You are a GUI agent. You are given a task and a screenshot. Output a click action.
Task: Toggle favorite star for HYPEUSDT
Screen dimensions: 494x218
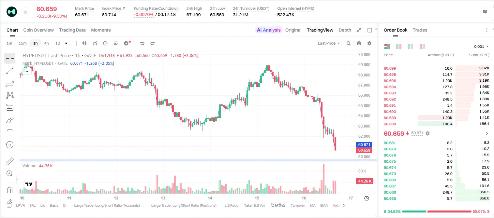tap(25, 12)
